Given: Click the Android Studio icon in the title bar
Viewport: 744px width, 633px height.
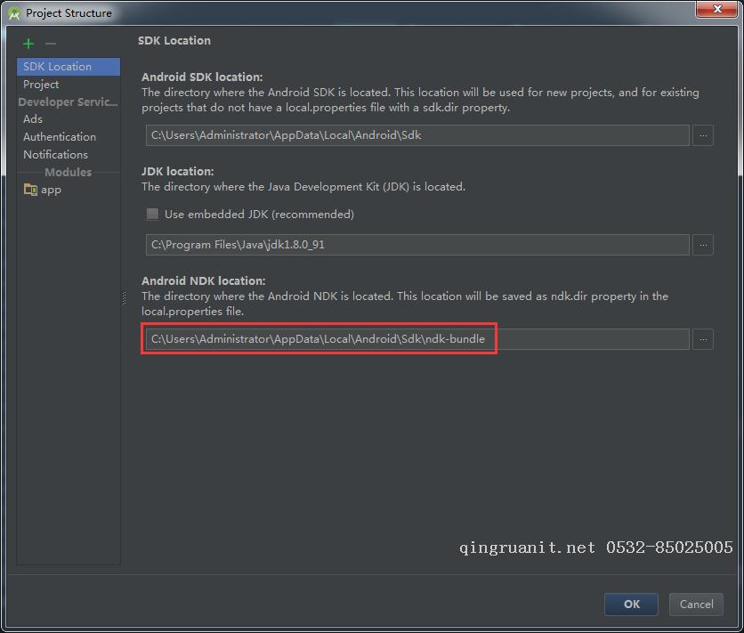Looking at the screenshot, I should click(14, 12).
